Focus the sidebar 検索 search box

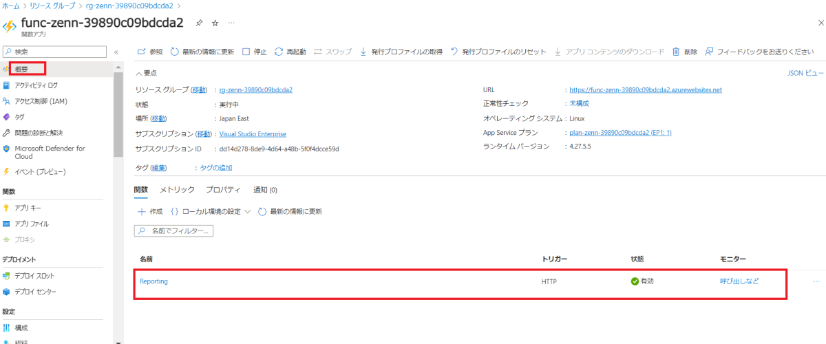[54, 52]
